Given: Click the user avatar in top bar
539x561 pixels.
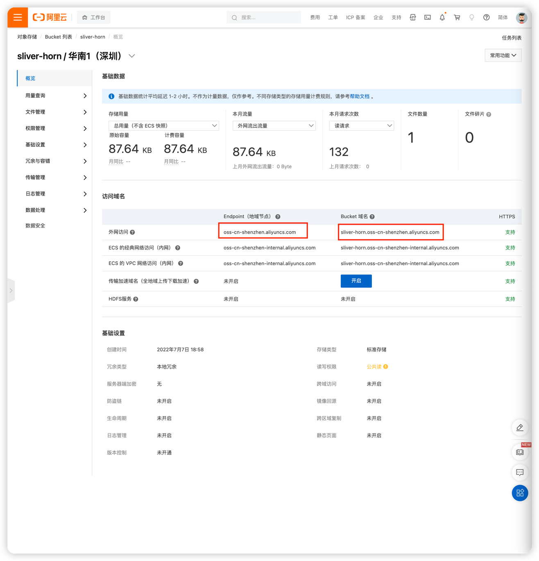Looking at the screenshot, I should [x=521, y=18].
